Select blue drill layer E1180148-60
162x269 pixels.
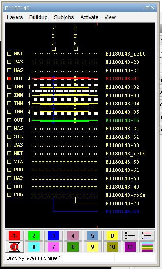point(122,212)
